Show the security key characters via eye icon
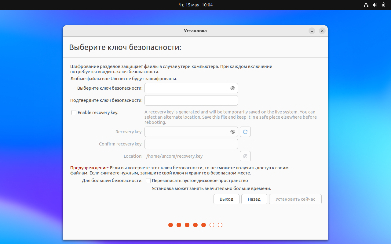This screenshot has height=244, width=391. pos(233,88)
